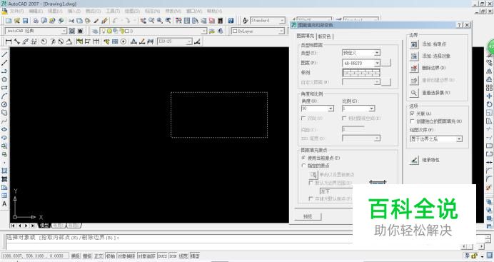
Task: Click the Add pick points boundary icon
Action: click(x=413, y=44)
